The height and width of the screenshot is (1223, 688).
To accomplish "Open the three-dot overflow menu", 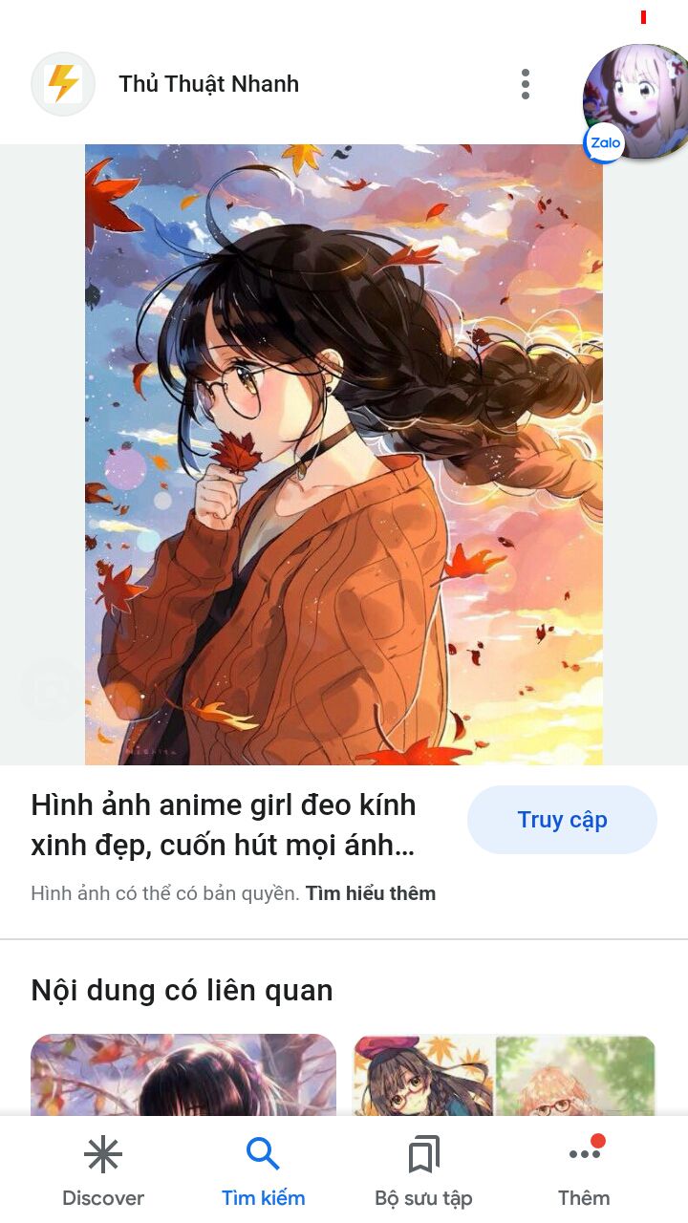I will tap(525, 84).
